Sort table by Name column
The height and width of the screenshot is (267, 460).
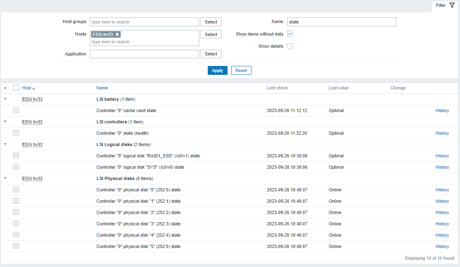pyautogui.click(x=102, y=88)
